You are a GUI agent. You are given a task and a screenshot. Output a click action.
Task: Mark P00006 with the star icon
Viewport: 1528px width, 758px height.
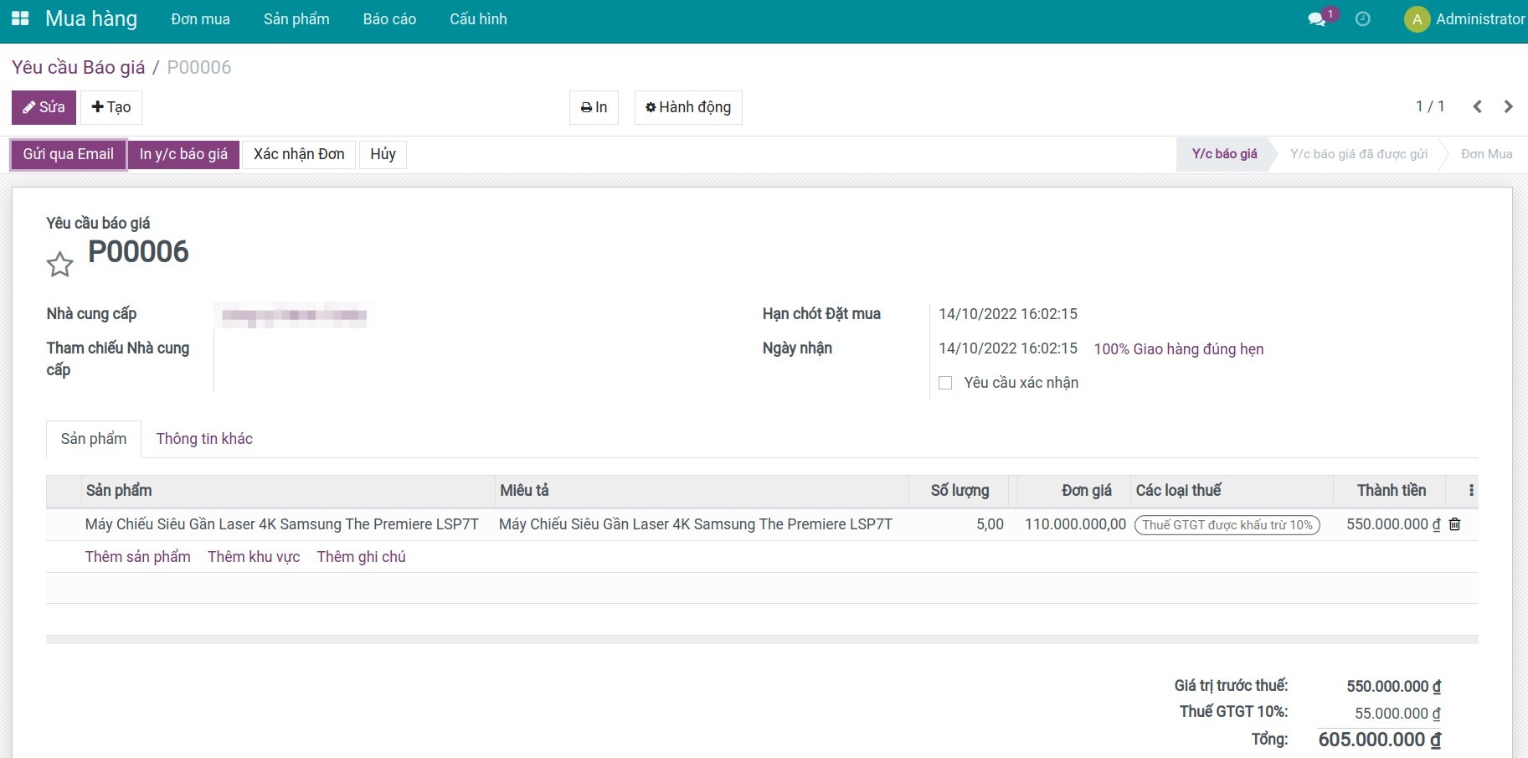[x=59, y=265]
